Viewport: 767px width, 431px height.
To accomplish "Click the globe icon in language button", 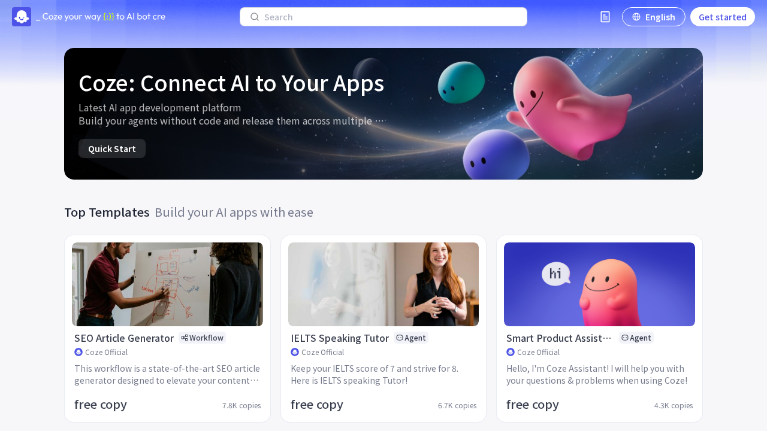I will click(636, 17).
